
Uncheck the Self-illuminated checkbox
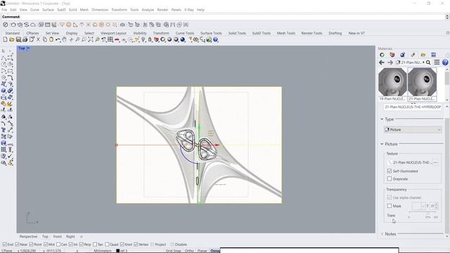389,171
